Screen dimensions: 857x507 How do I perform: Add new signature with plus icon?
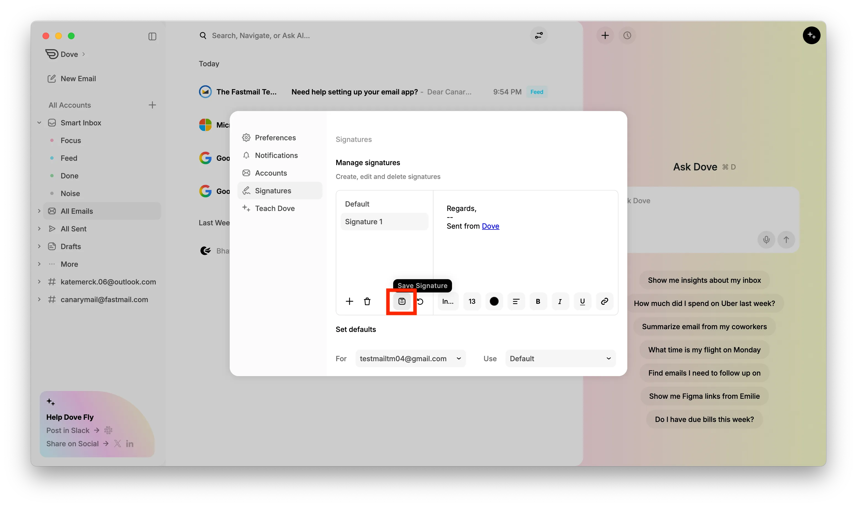pyautogui.click(x=349, y=301)
